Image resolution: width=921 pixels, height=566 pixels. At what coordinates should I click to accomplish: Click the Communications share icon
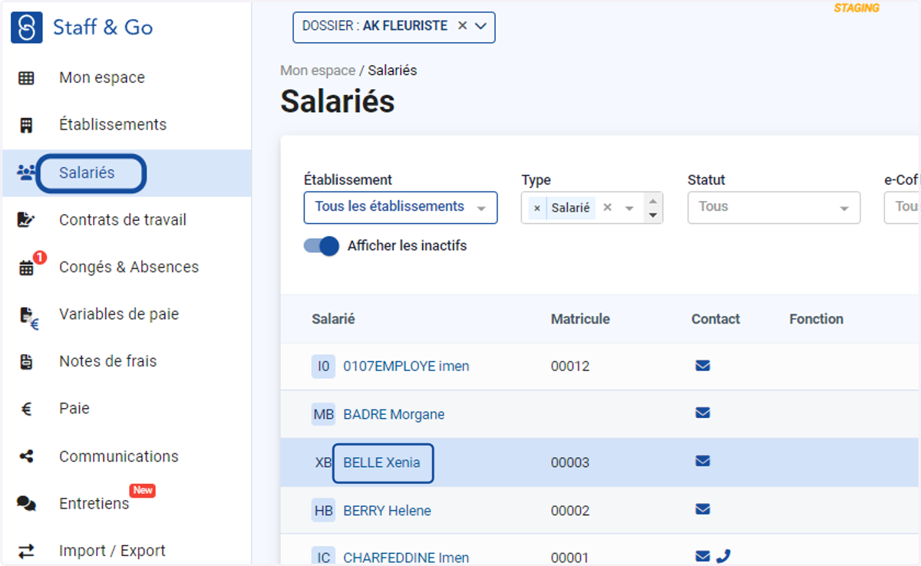tap(26, 456)
